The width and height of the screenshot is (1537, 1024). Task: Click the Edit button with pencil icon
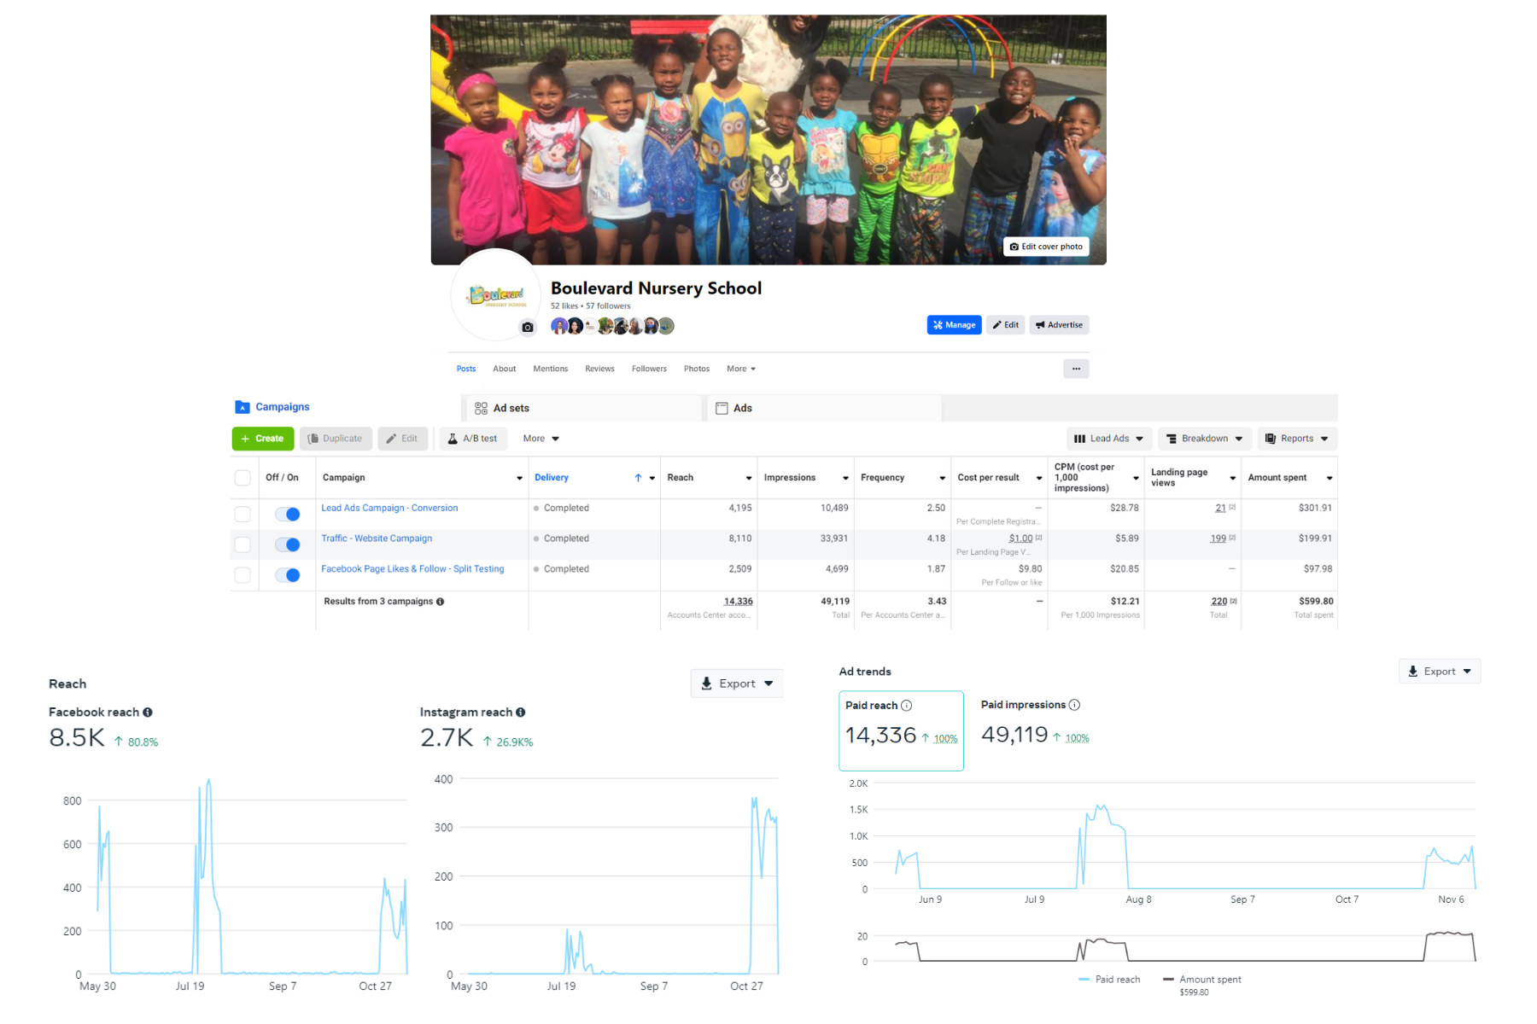point(1006,325)
